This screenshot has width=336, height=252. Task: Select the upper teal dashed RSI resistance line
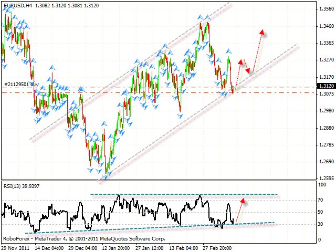[x=184, y=195]
